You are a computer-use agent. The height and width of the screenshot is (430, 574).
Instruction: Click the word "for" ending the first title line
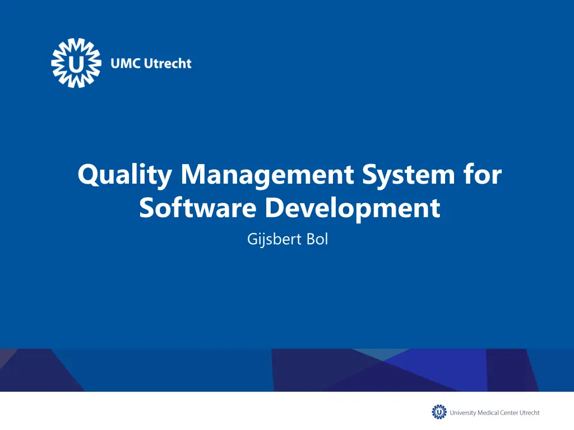(x=483, y=175)
